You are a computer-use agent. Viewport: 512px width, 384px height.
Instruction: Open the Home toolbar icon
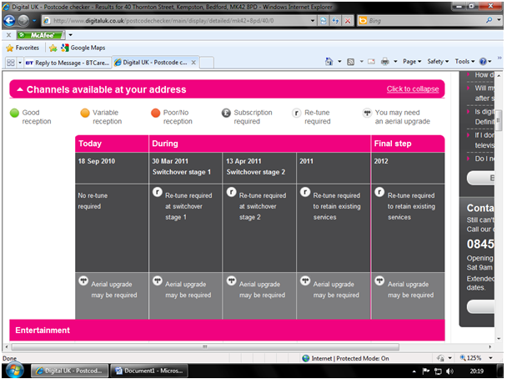(329, 62)
